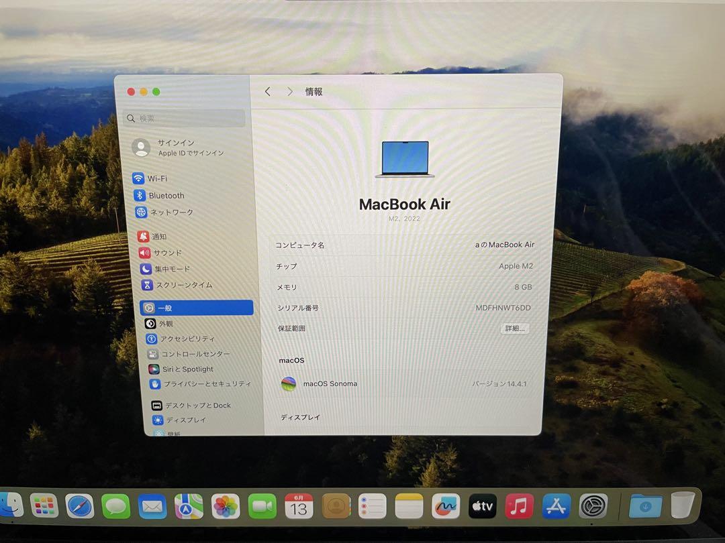Open Messages from the Dock
725x543 pixels.
(115, 506)
